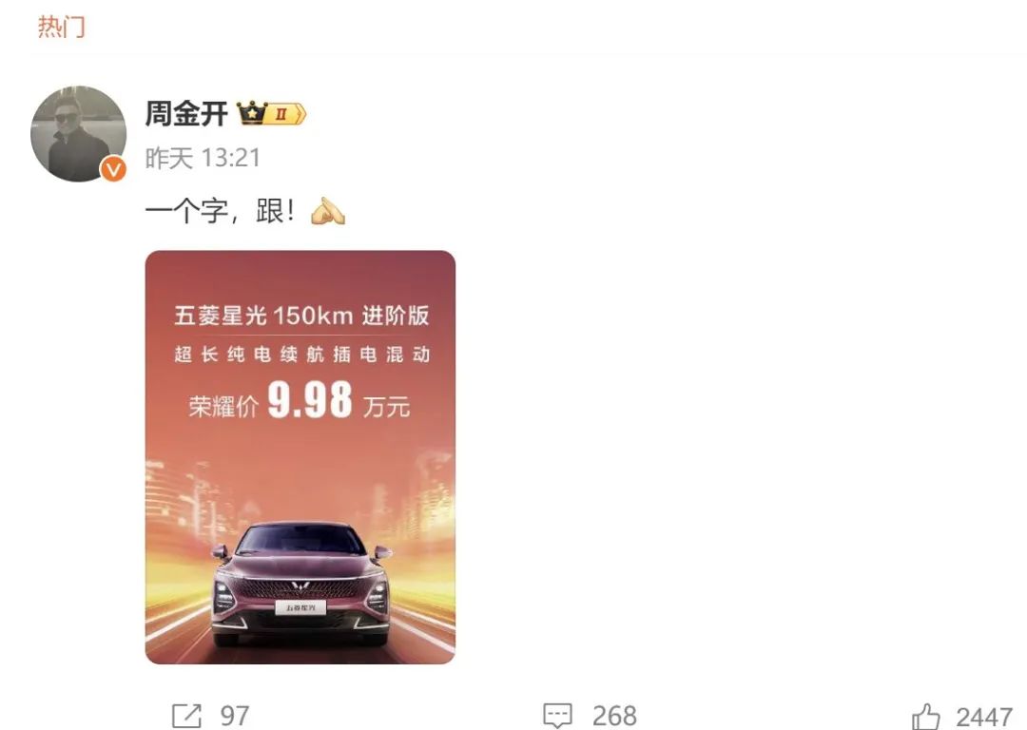Click the Wuling logo on car grille
This screenshot has width=1027, height=730.
point(300,586)
